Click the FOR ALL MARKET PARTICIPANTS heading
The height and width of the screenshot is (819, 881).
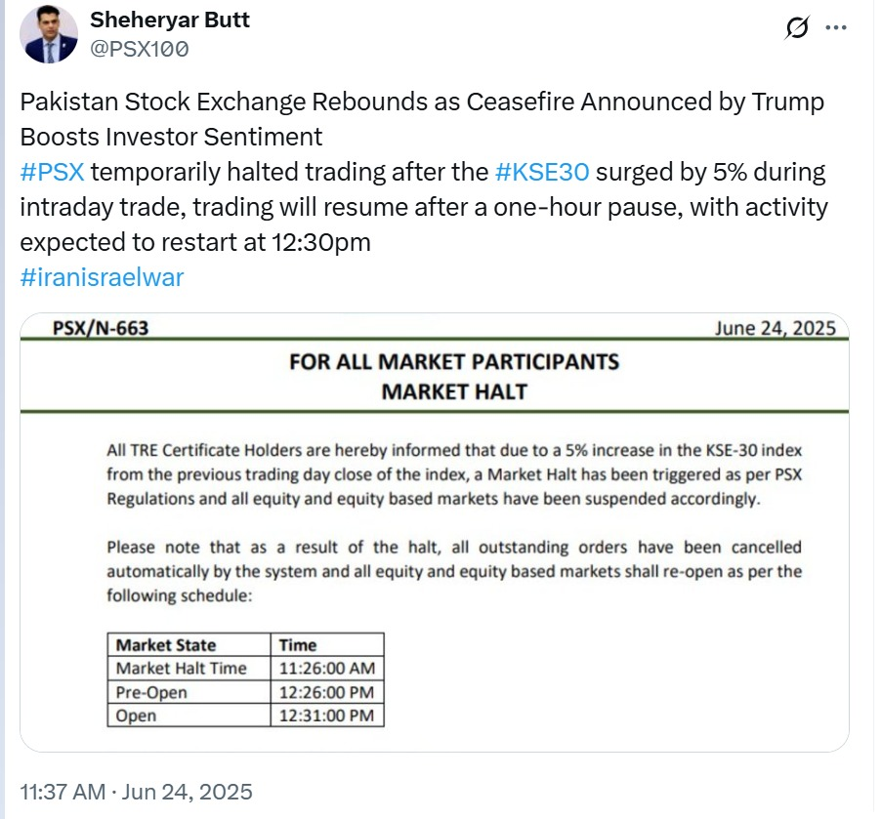(454, 362)
